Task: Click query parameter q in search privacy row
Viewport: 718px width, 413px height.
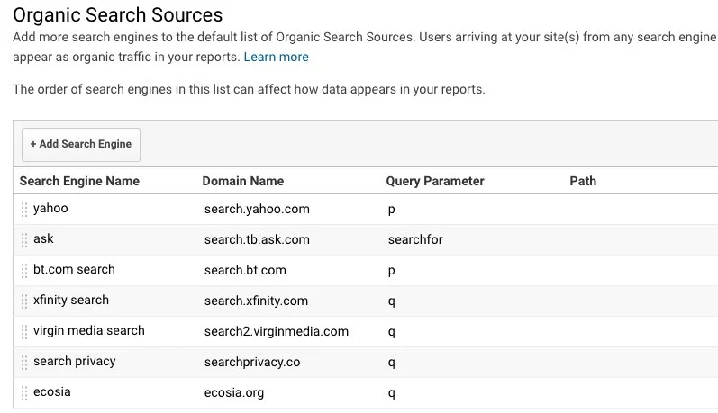Action: pos(392,364)
